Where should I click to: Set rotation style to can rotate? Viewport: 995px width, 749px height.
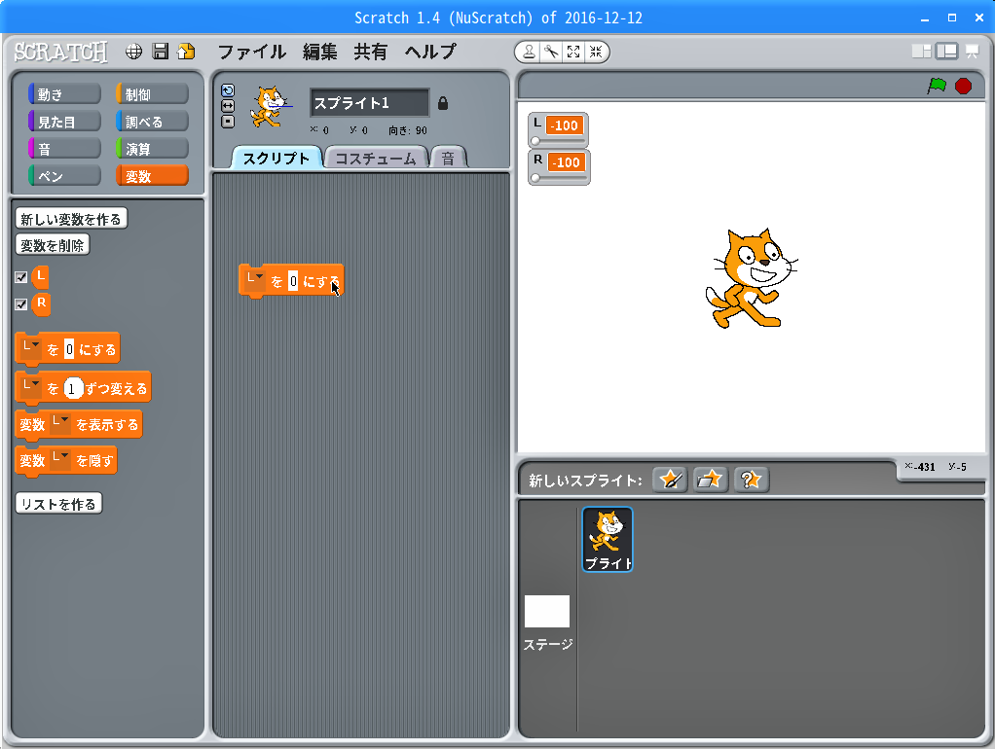pos(228,90)
